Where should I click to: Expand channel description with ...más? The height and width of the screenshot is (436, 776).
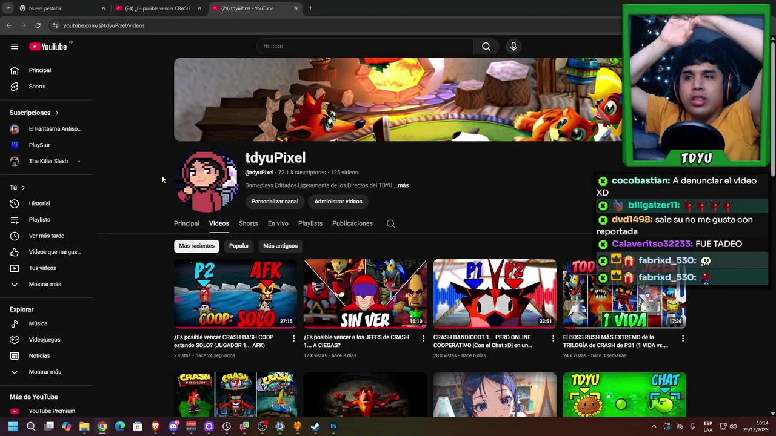[401, 185]
